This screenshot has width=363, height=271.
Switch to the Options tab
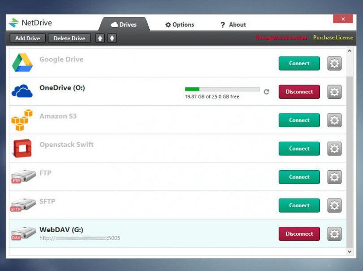[x=180, y=24]
